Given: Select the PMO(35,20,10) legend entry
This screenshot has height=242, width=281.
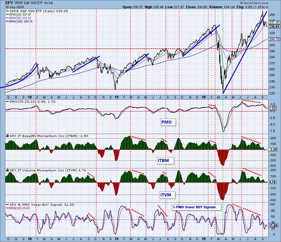Looking at the screenshot, I should pyautogui.click(x=31, y=102).
